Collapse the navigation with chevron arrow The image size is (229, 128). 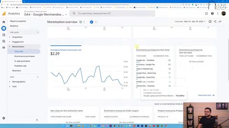[37, 120]
